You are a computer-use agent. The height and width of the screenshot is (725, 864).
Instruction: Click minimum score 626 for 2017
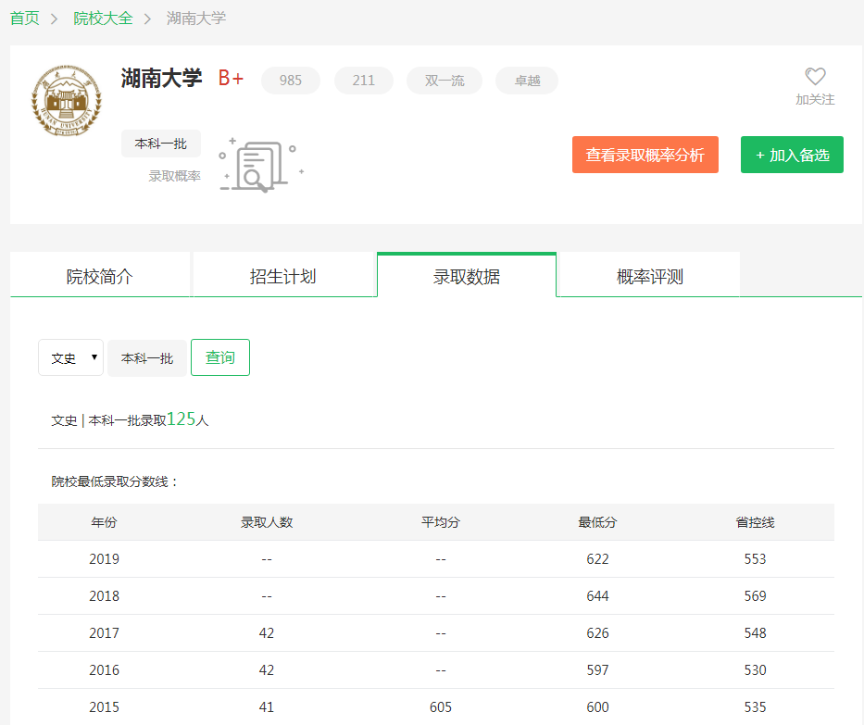coord(597,632)
